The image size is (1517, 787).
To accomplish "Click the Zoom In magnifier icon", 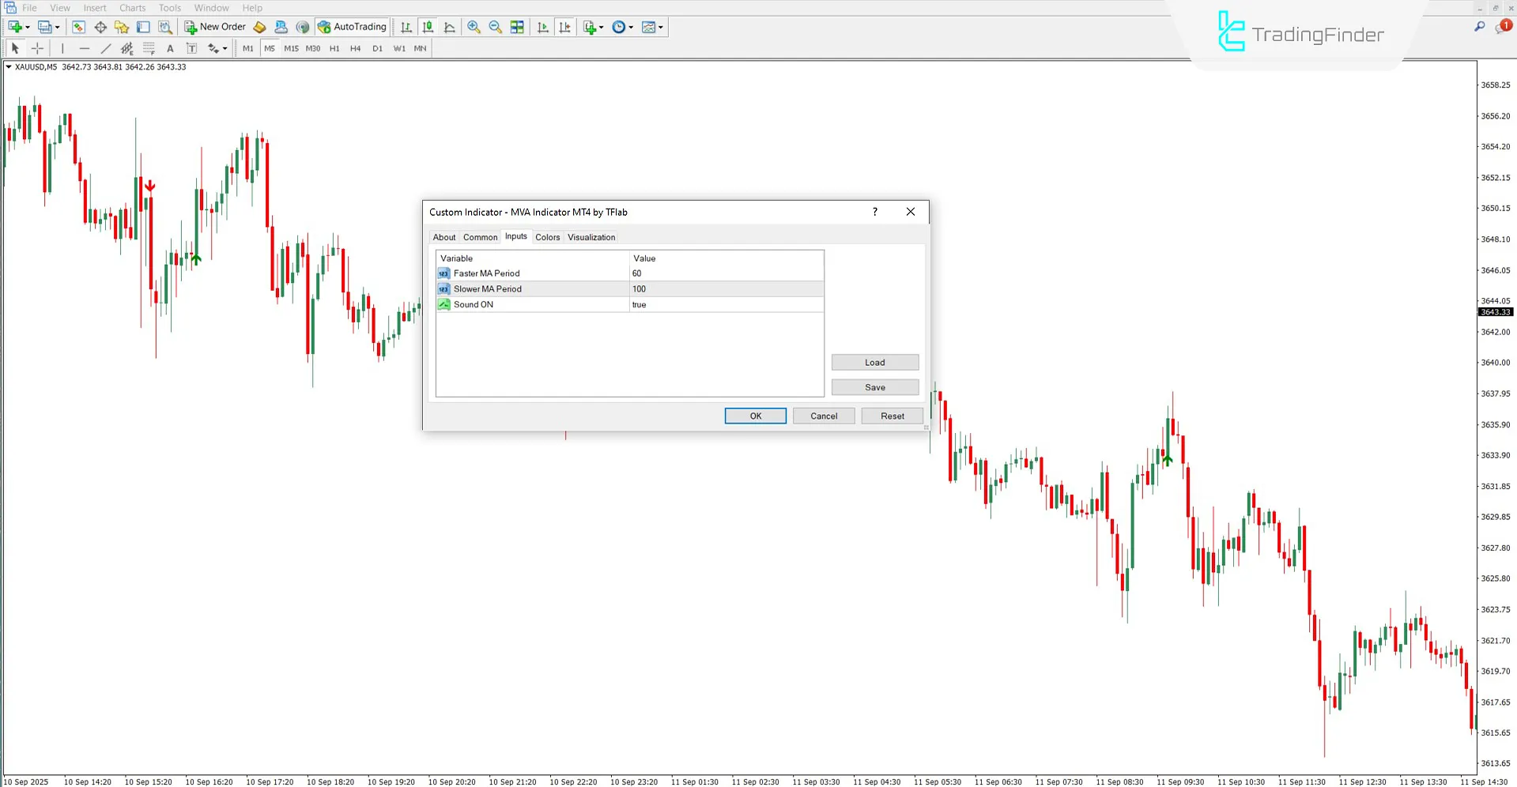I will [474, 27].
